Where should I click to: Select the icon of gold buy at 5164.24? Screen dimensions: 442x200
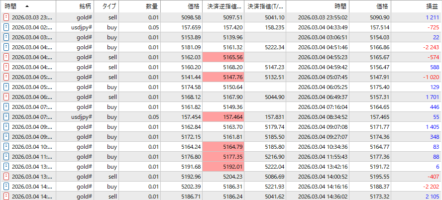6,147
